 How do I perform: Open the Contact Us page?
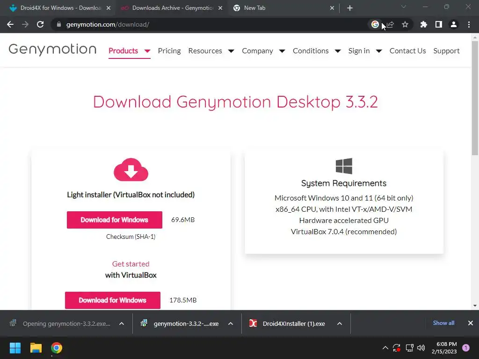point(407,50)
